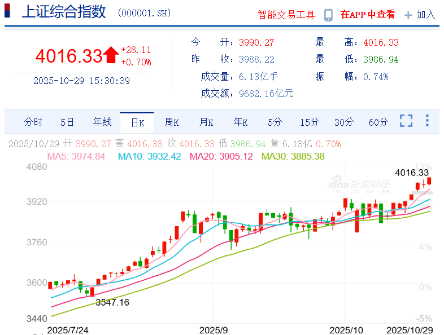Choose the 年K yearly candlestick tab
Image resolution: width=444 pixels, height=335 pixels.
[241, 122]
